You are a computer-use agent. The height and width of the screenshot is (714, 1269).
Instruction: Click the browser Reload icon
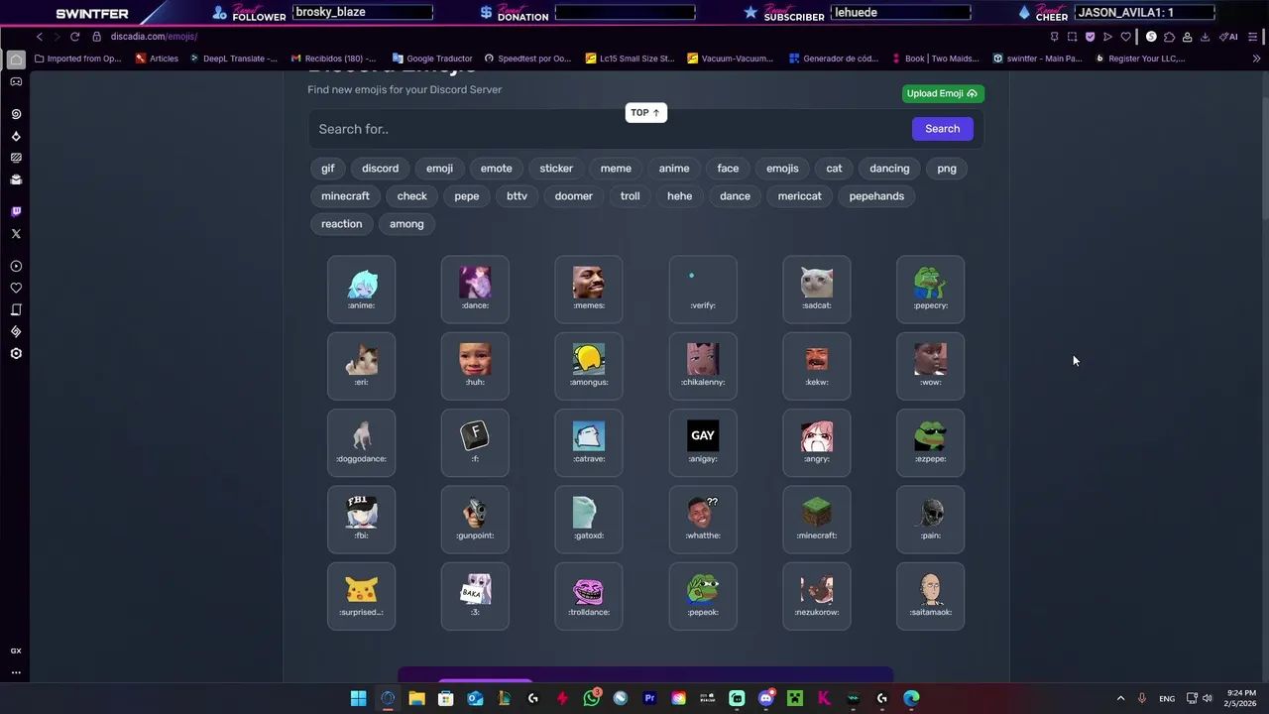coord(74,37)
